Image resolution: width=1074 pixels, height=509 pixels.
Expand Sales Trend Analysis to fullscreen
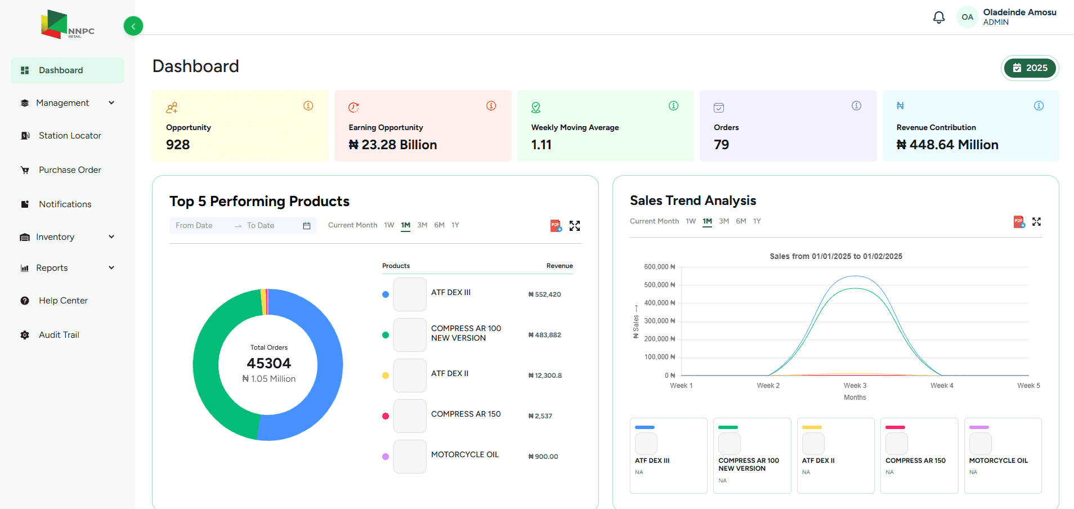coord(1037,221)
